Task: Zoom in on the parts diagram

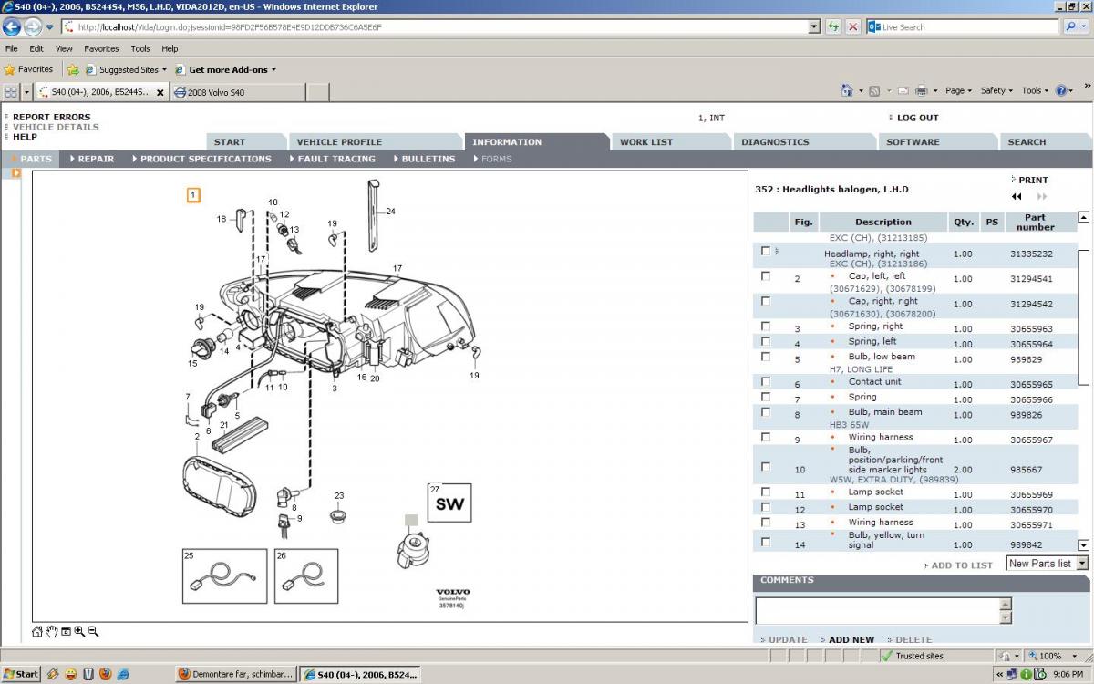Action: coord(79,631)
